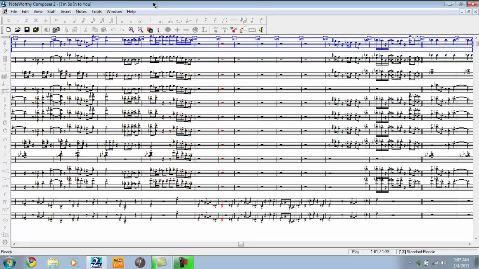Show hidden system tray icons
The image size is (479, 269).
pyautogui.click(x=410, y=263)
